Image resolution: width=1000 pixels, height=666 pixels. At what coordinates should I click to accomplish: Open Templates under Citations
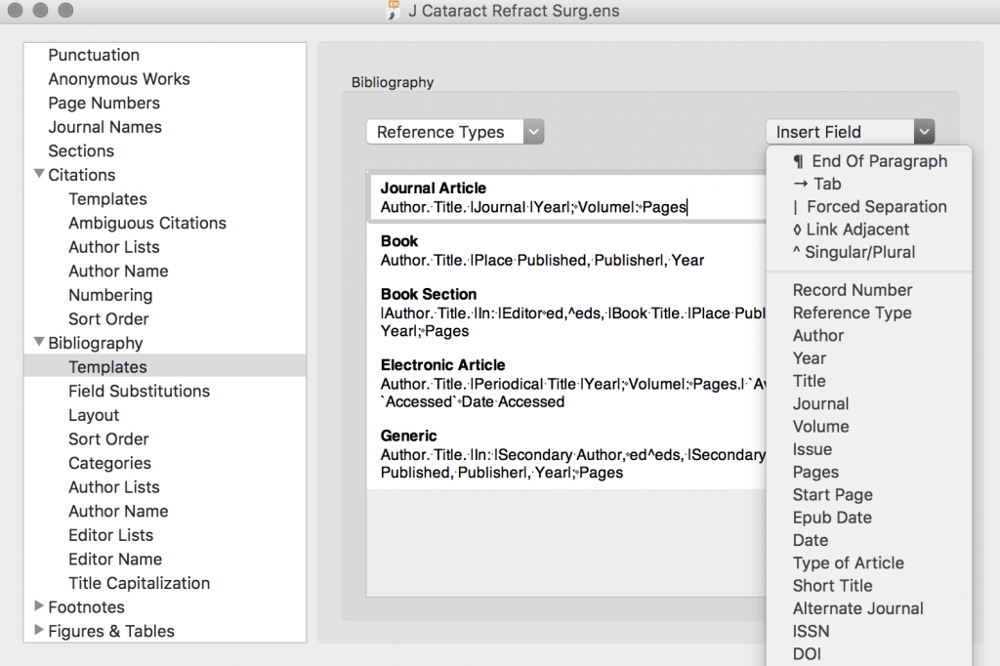[x=107, y=199]
